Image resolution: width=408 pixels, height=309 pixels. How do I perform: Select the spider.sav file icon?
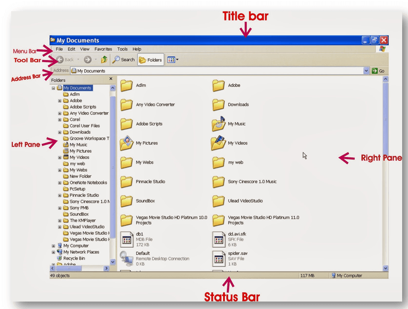(x=218, y=258)
